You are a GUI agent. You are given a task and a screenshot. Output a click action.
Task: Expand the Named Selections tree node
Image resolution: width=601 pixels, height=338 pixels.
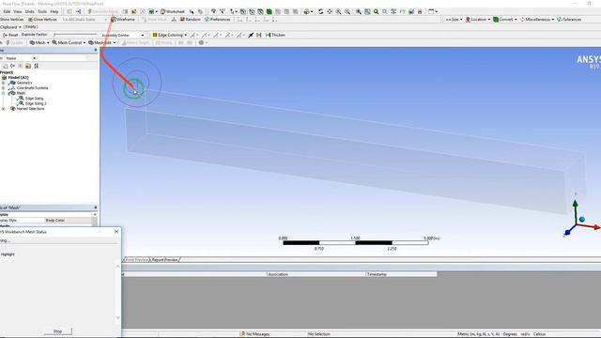coord(4,109)
